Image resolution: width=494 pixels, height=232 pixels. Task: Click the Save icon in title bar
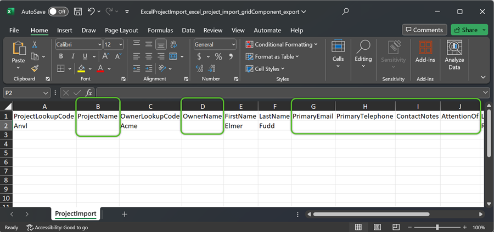pos(78,11)
